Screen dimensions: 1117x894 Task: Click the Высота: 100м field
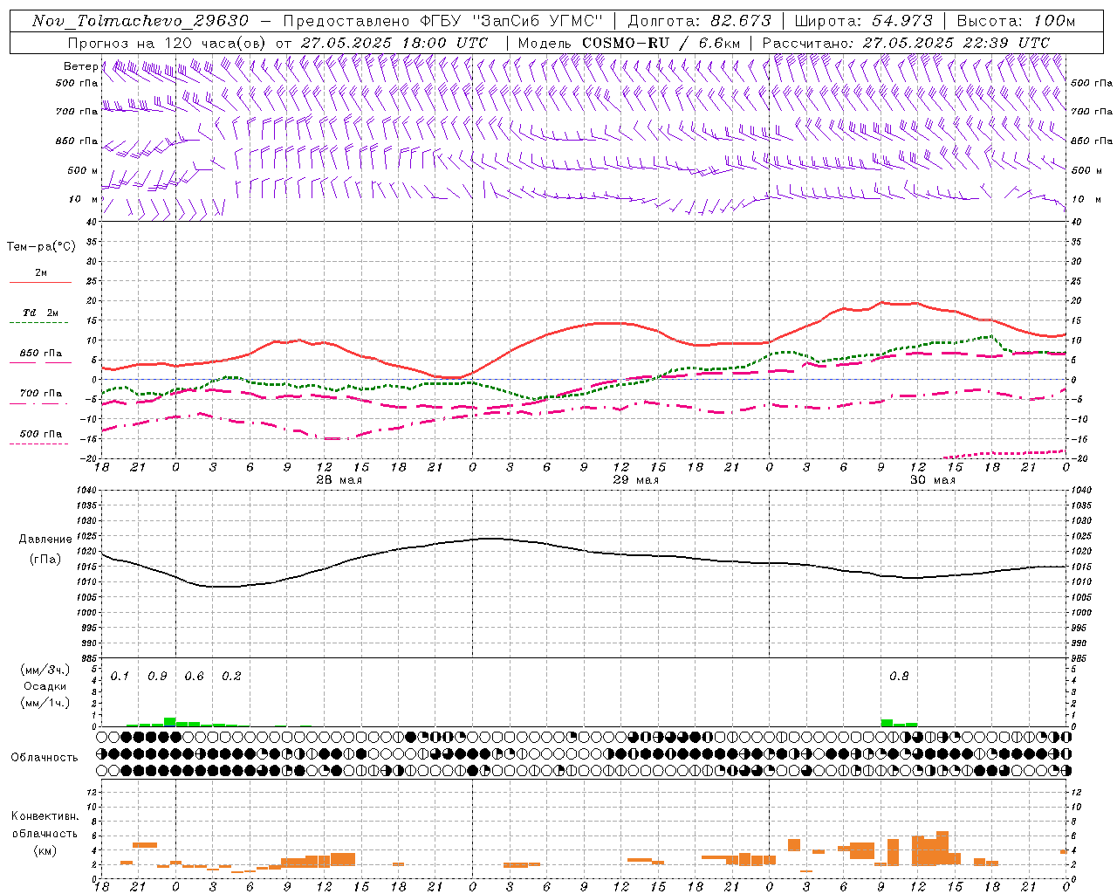[x=1016, y=21]
